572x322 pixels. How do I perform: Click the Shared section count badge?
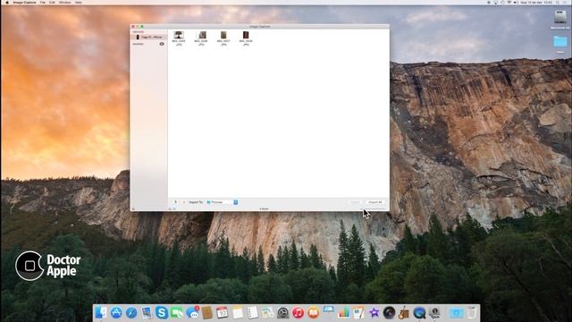click(162, 44)
